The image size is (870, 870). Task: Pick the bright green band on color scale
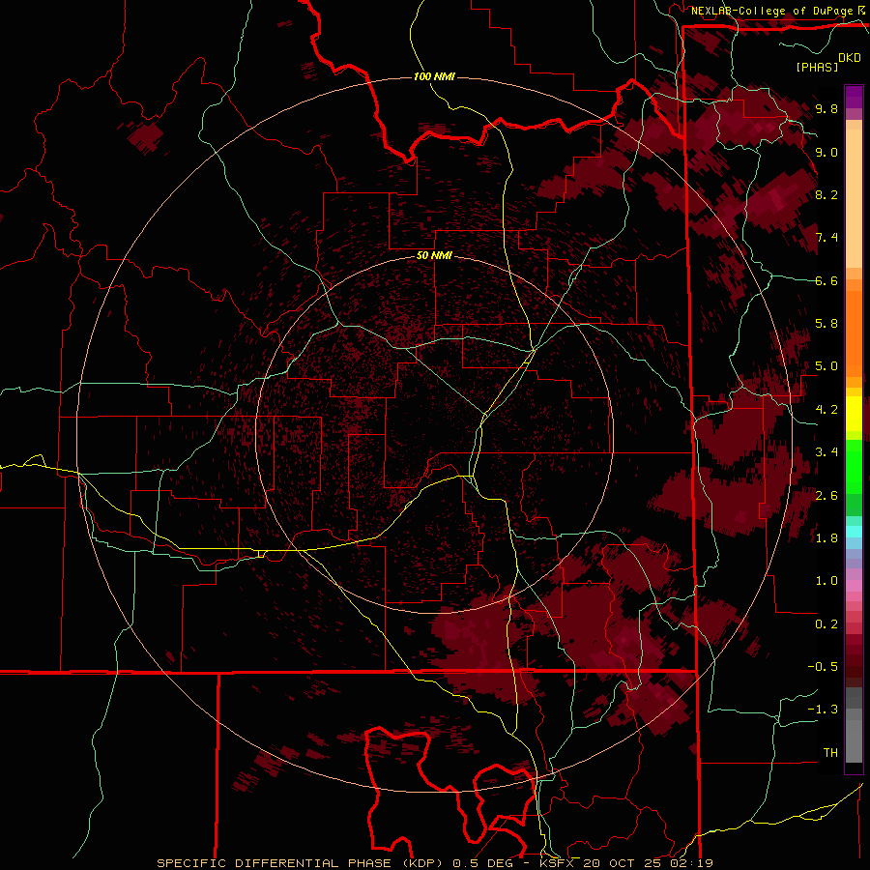854,467
